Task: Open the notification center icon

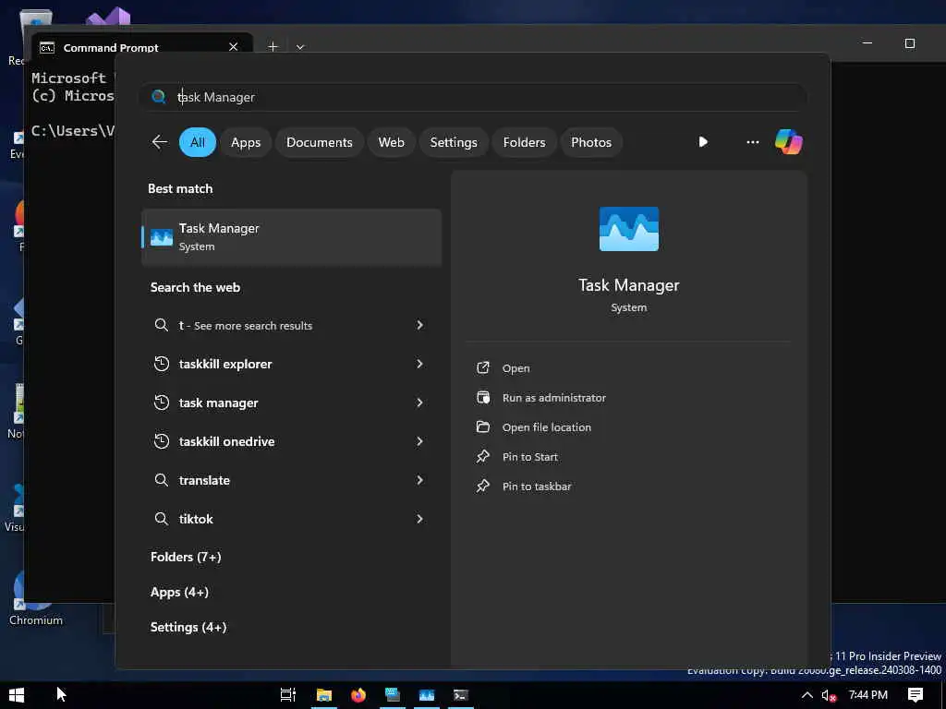Action: click(x=916, y=695)
